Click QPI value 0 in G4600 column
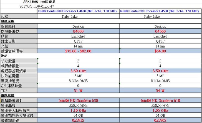Screen dimensions: 202x123 tap(78, 86)
